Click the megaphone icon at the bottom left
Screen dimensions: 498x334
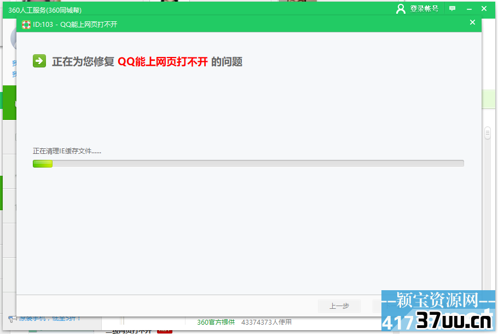tap(12, 319)
